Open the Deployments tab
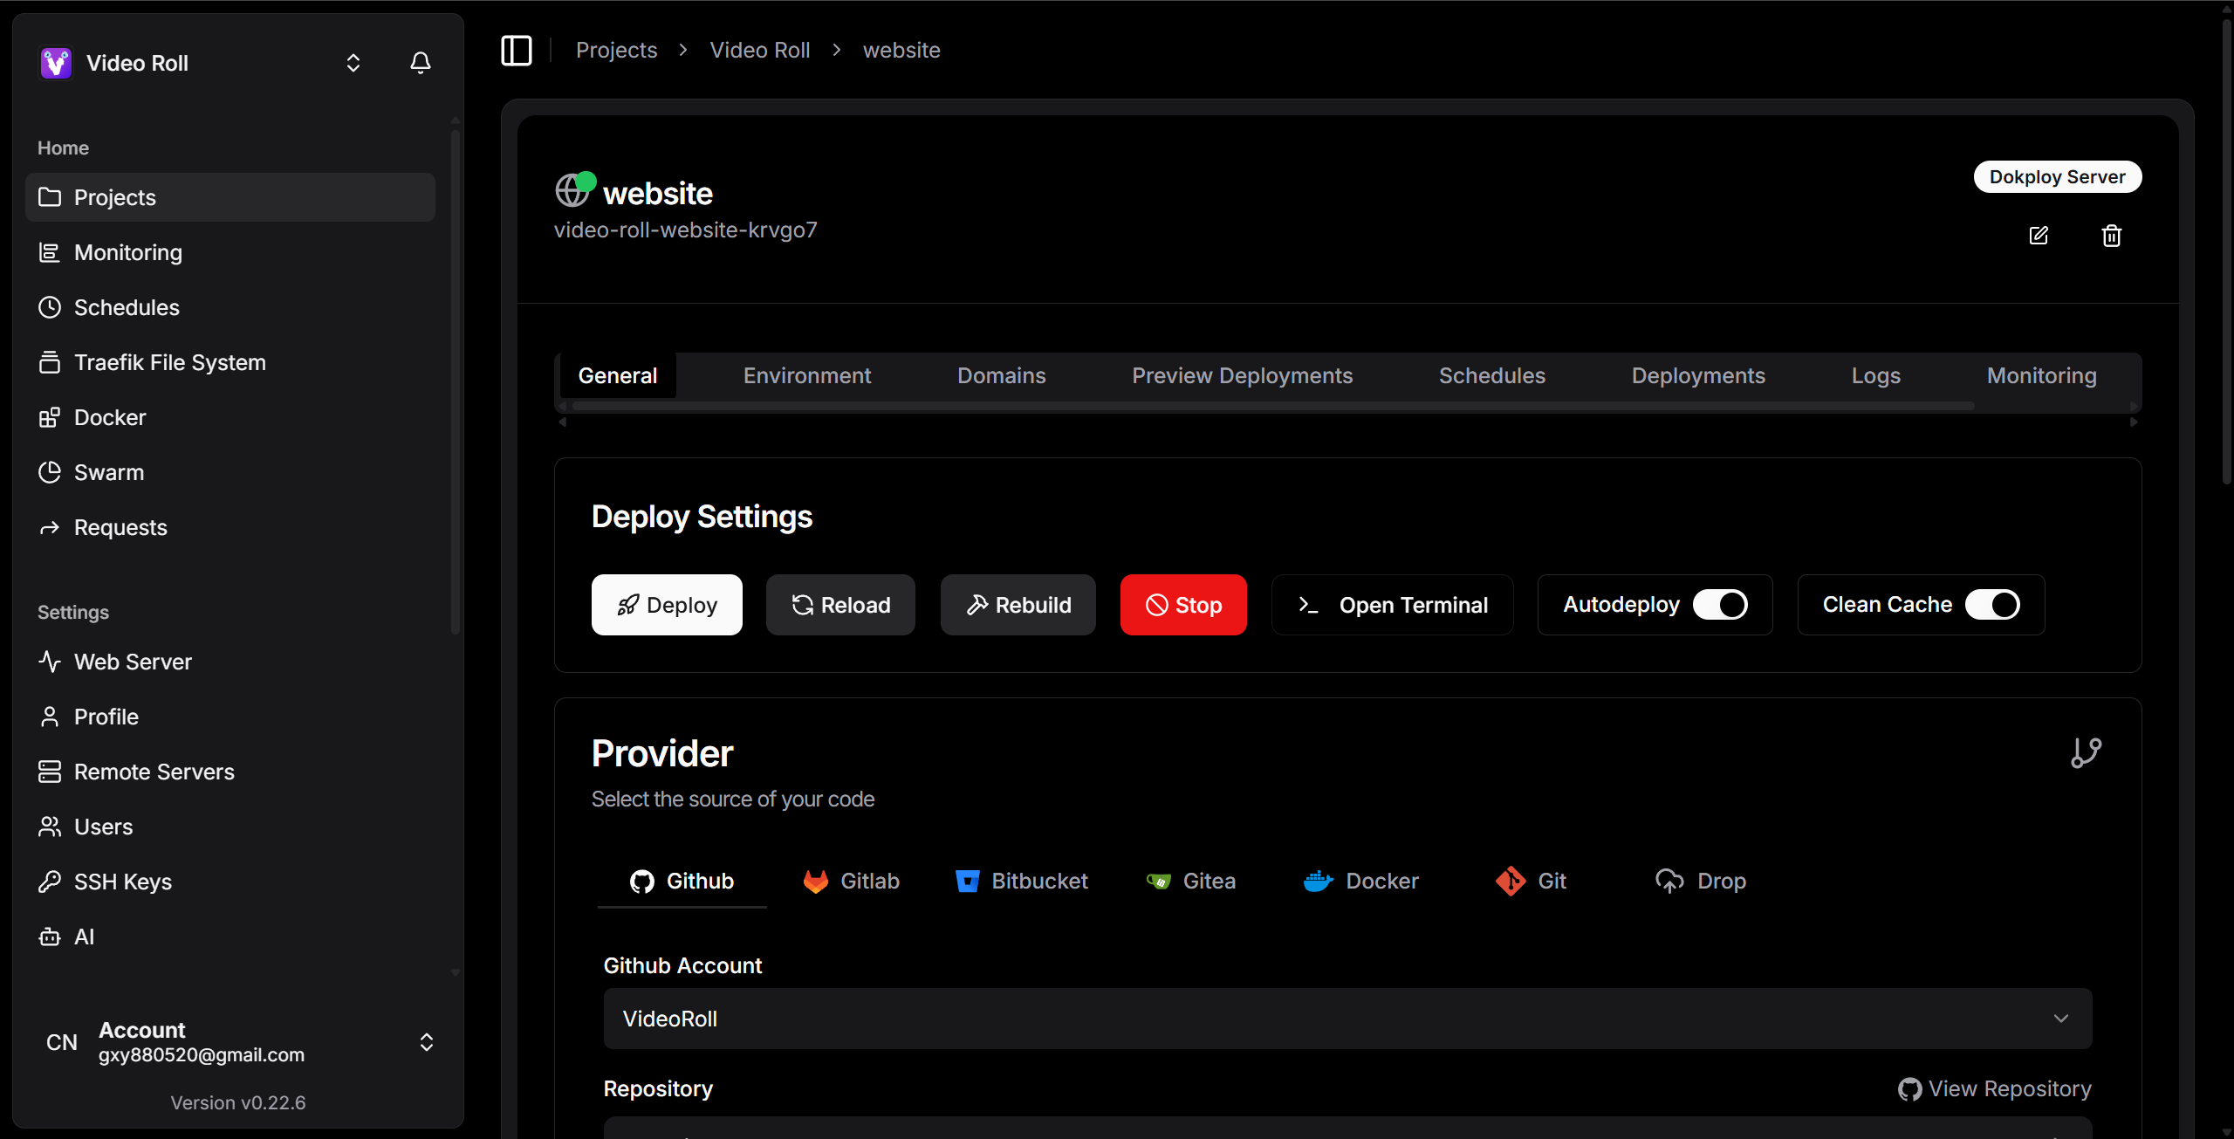This screenshot has height=1139, width=2234. [x=1698, y=375]
